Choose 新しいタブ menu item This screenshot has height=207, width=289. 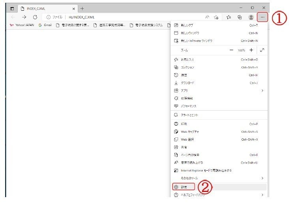tap(219, 25)
